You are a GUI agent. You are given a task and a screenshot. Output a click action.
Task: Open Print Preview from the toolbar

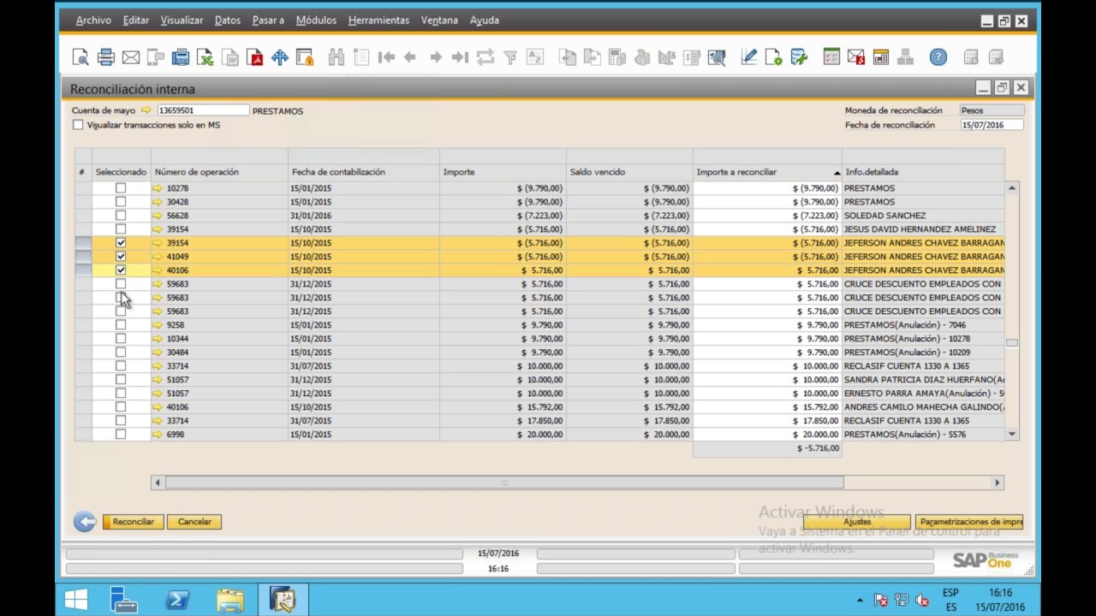coord(80,57)
